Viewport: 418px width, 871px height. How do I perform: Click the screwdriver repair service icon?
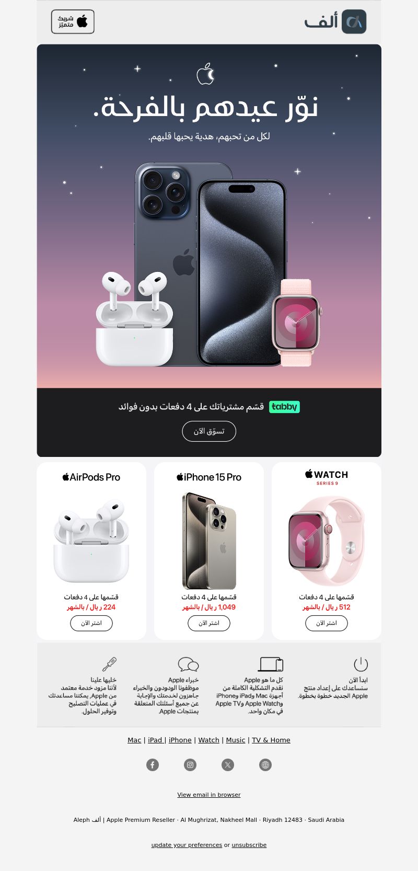click(109, 664)
